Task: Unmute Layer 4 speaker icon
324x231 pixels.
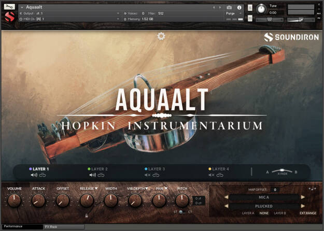Action: [212, 175]
